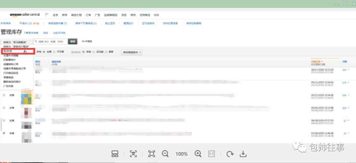Open row action arrow for 04/28/2019 row
This screenshot has width=356, height=163.
pos(348,121)
